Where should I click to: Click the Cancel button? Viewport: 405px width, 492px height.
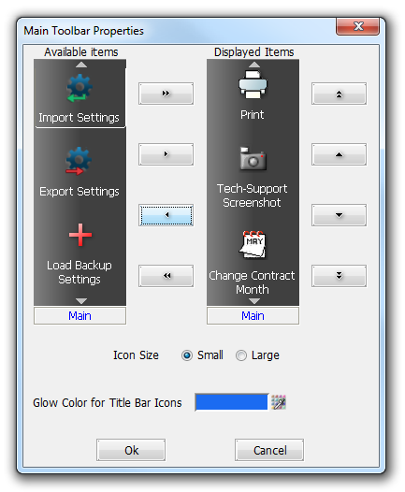tap(269, 450)
